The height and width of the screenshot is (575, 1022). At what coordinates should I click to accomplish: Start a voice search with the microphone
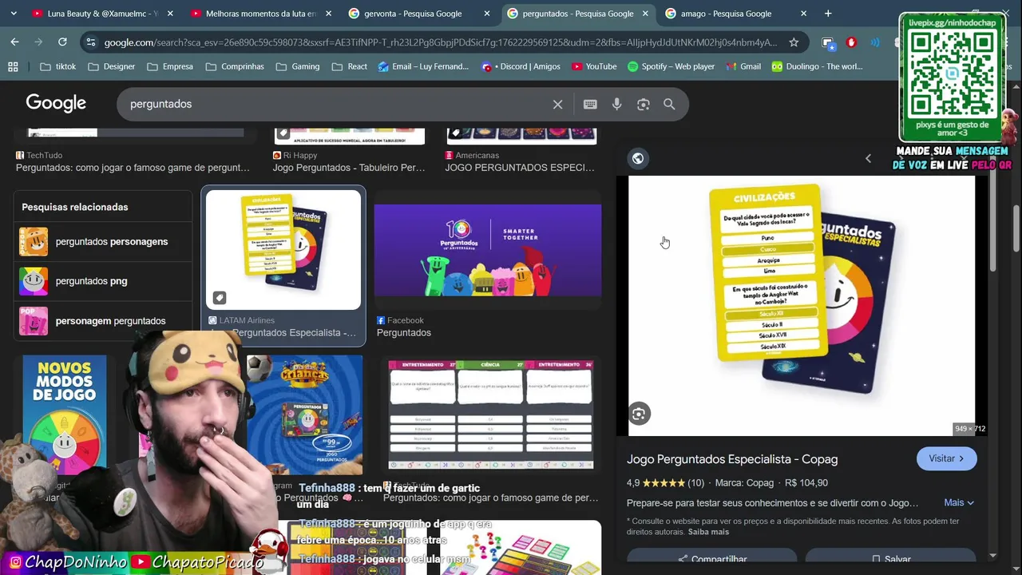click(616, 104)
